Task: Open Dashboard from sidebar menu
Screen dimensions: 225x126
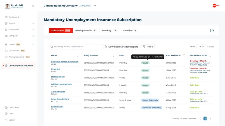Action: click(x=14, y=17)
